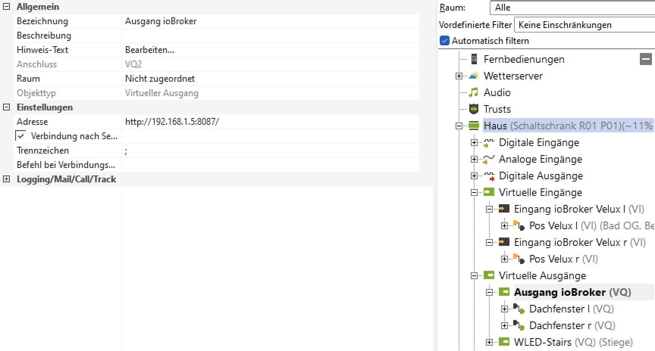Expand the Logging/Mail/Call/Track section

[6, 179]
